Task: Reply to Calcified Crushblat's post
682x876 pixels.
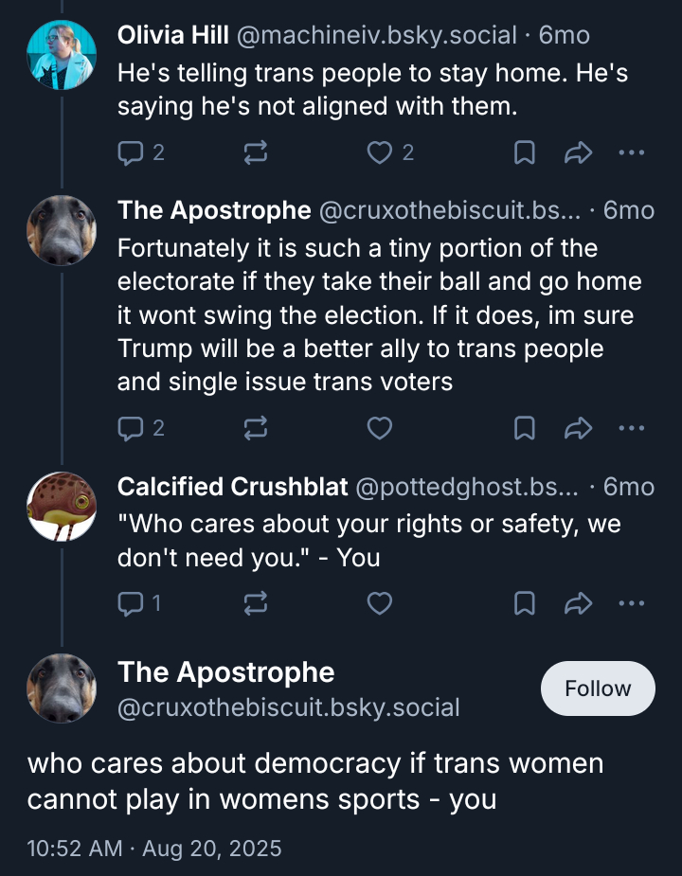Action: (130, 603)
